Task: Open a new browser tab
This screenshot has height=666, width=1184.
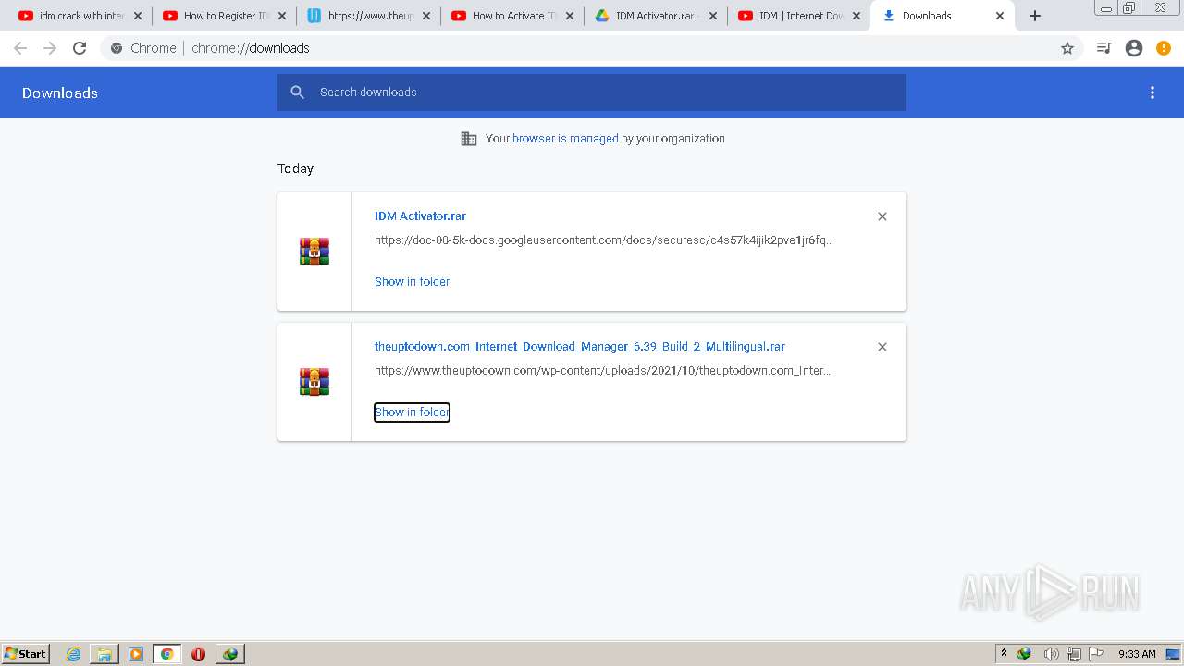Action: (1035, 16)
